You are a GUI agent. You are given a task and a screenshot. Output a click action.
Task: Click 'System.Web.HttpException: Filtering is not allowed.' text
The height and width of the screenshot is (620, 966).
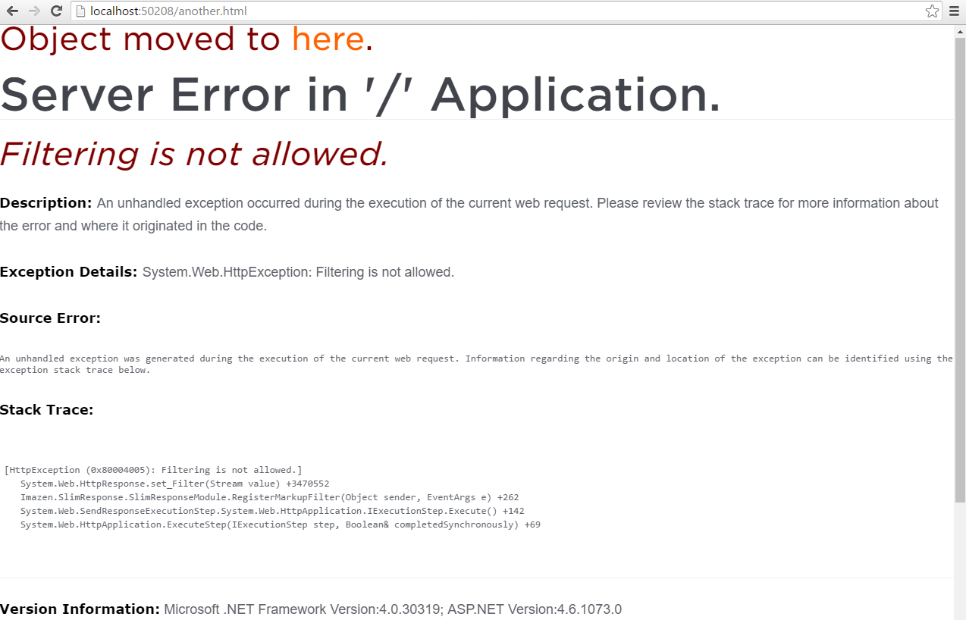pos(299,272)
